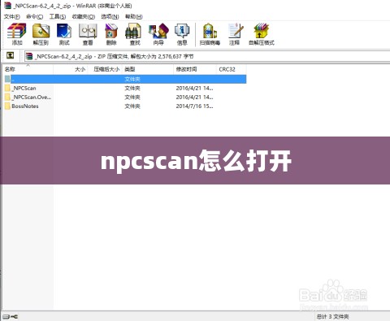Open the File (文件) menu
Image resolution: width=390 pixels, height=321 pixels.
click(x=12, y=16)
